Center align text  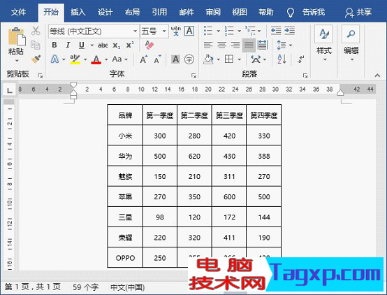(x=221, y=45)
